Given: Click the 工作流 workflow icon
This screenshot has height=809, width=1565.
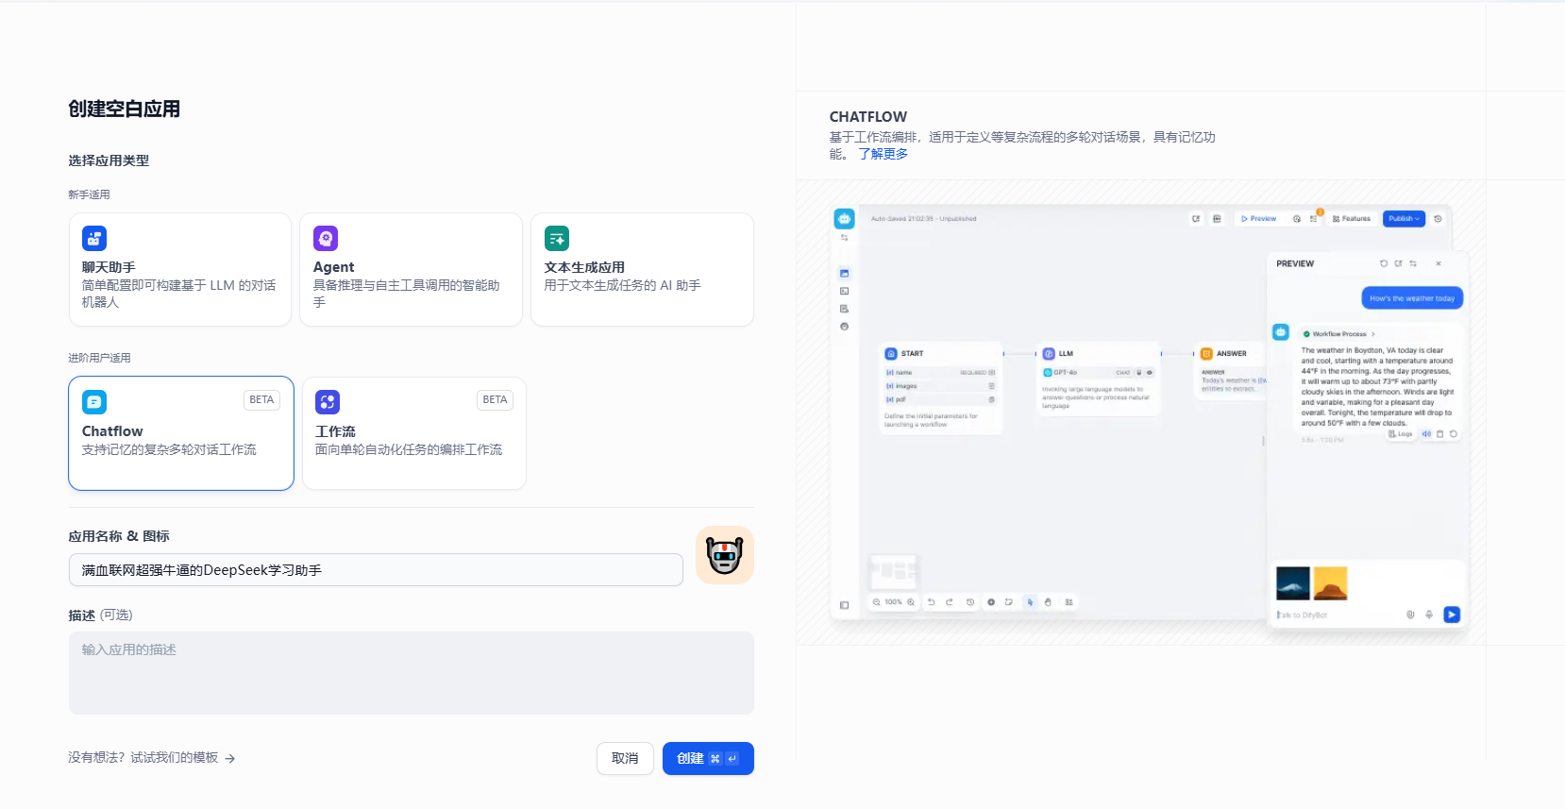Looking at the screenshot, I should click(x=328, y=402).
